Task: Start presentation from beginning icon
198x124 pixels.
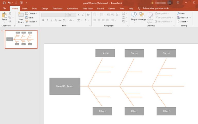Action: click(x=21, y=3)
